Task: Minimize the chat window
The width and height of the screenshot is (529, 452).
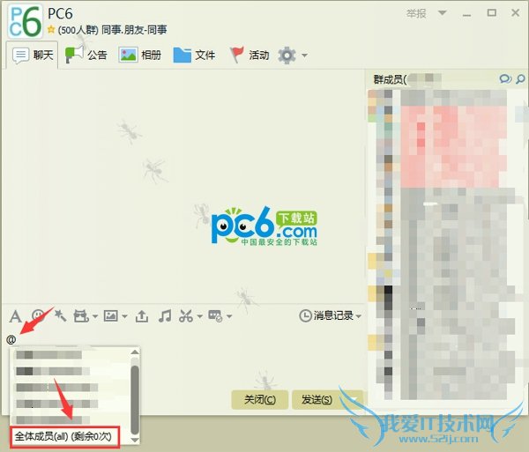Action: coord(467,14)
